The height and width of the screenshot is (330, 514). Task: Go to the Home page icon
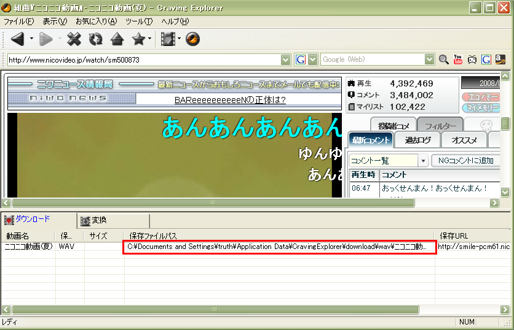tap(117, 39)
